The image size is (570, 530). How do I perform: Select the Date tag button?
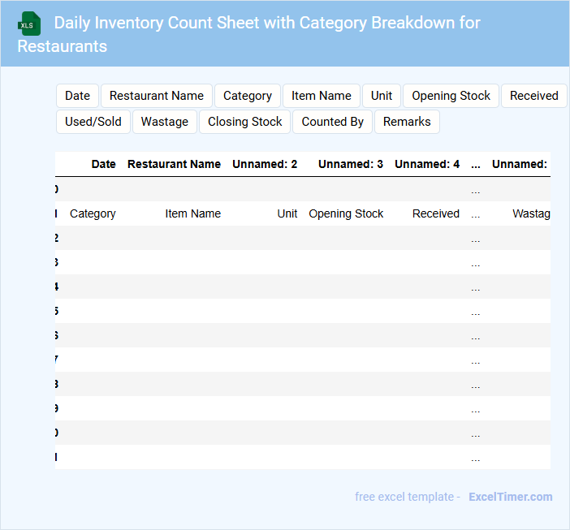click(x=77, y=96)
